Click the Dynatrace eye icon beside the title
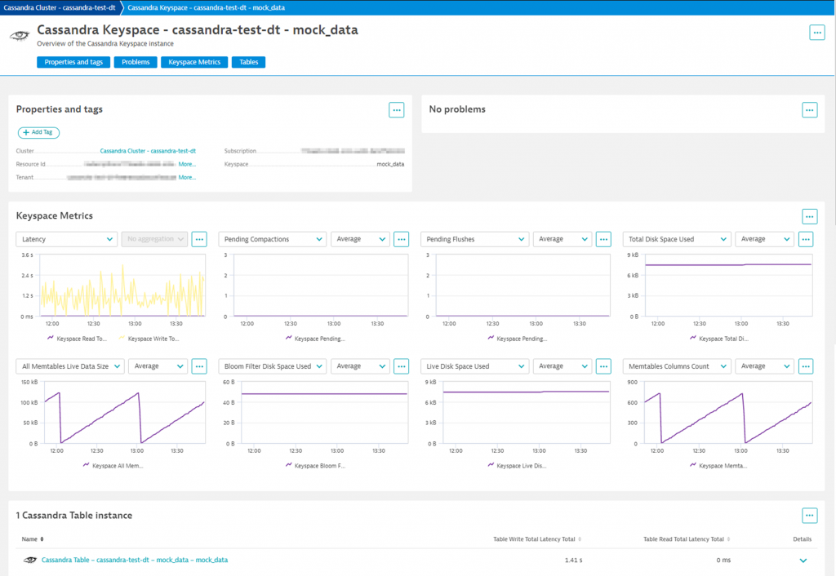The width and height of the screenshot is (836, 576). (19, 35)
